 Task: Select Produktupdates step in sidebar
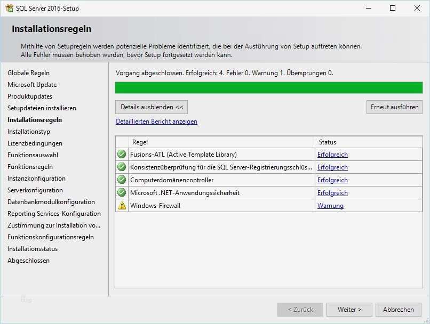click(30, 96)
